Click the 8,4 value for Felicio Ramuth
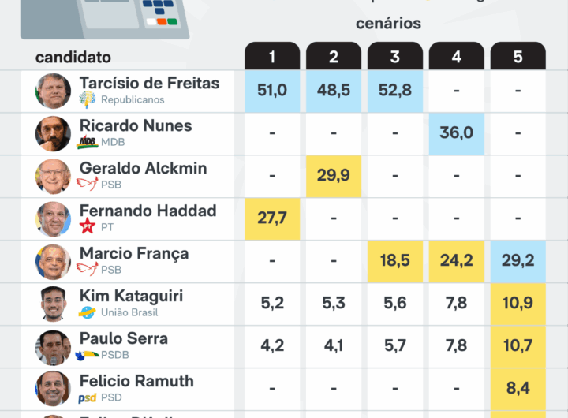Screen dimensions: 568x418 518,389
